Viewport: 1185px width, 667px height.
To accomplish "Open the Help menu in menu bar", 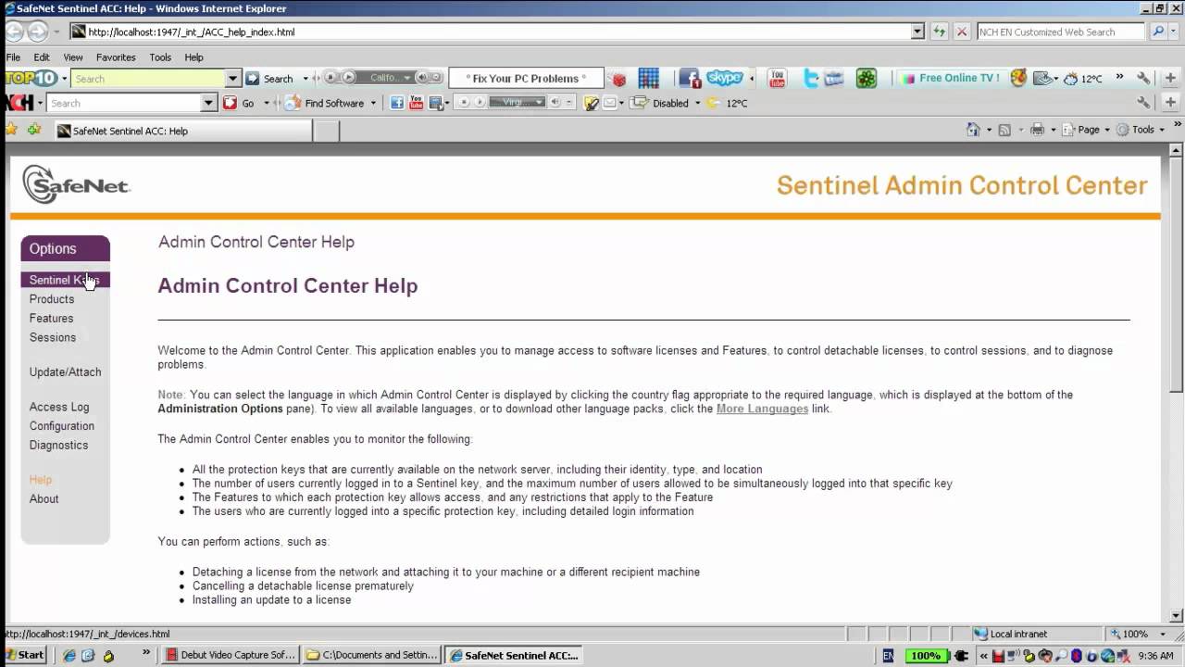I will [193, 57].
